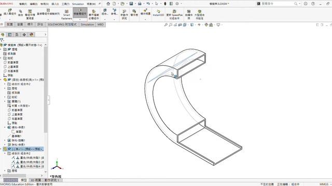Click the Select cursor tool icon
The image size is (332, 186).
coord(157,4)
